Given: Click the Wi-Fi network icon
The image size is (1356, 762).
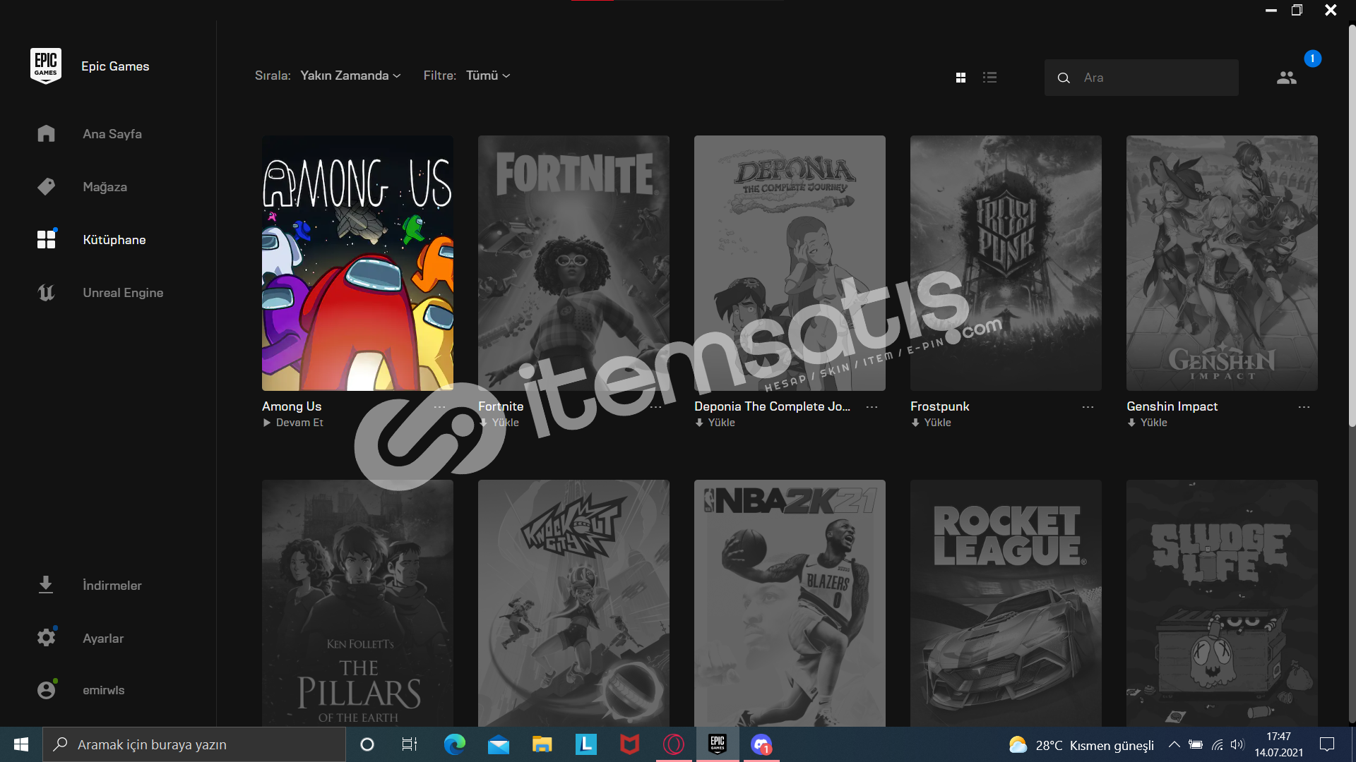Looking at the screenshot, I should click(1217, 744).
